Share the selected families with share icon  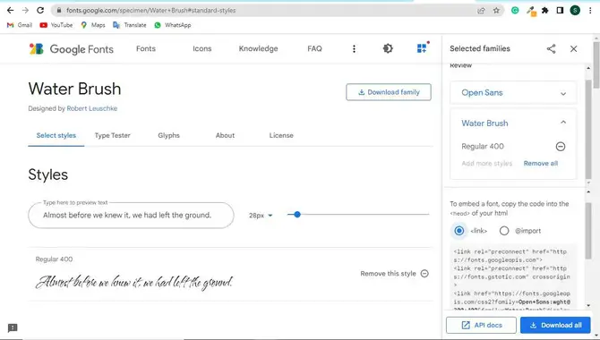(551, 48)
